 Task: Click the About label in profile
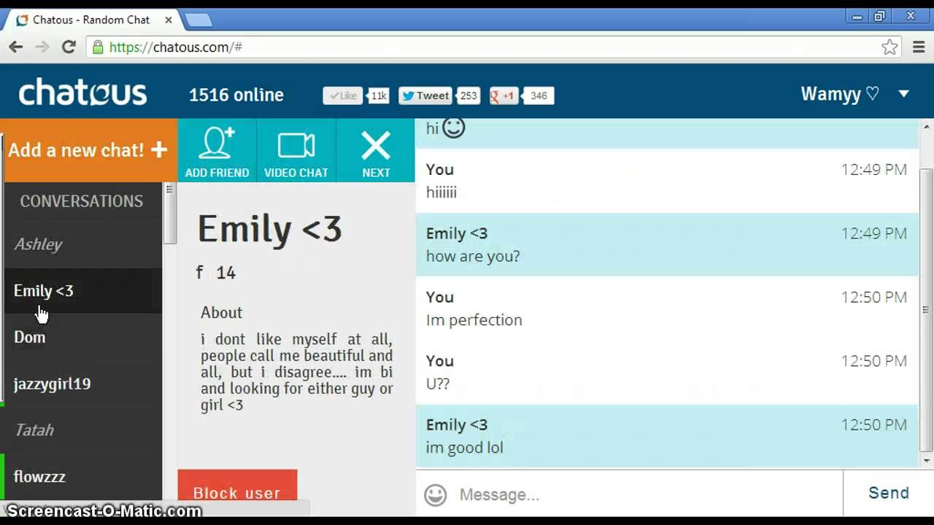click(x=221, y=313)
